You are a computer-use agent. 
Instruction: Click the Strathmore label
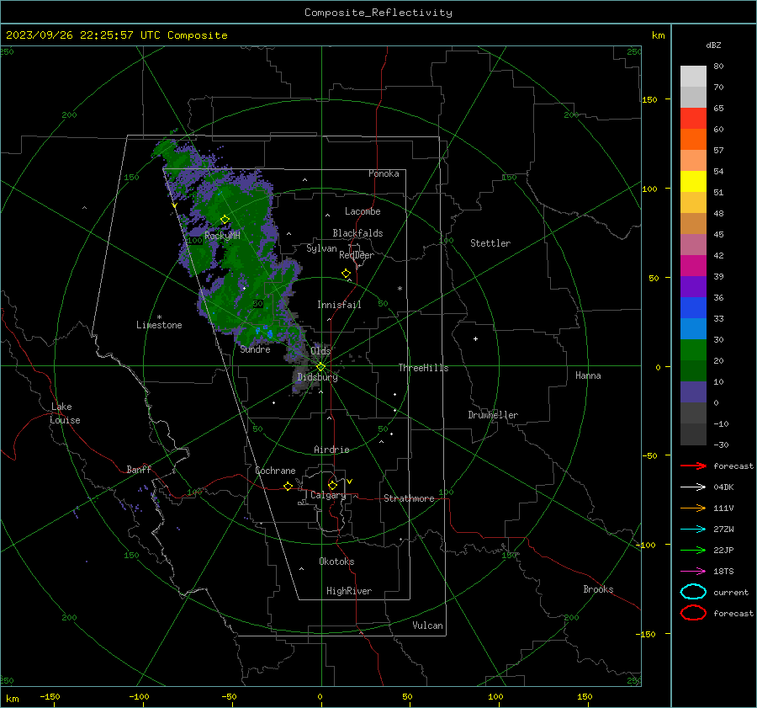pos(409,498)
